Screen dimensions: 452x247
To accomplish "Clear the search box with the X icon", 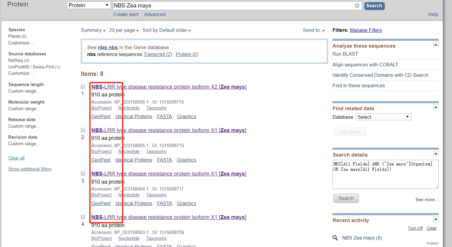I will pos(357,6).
